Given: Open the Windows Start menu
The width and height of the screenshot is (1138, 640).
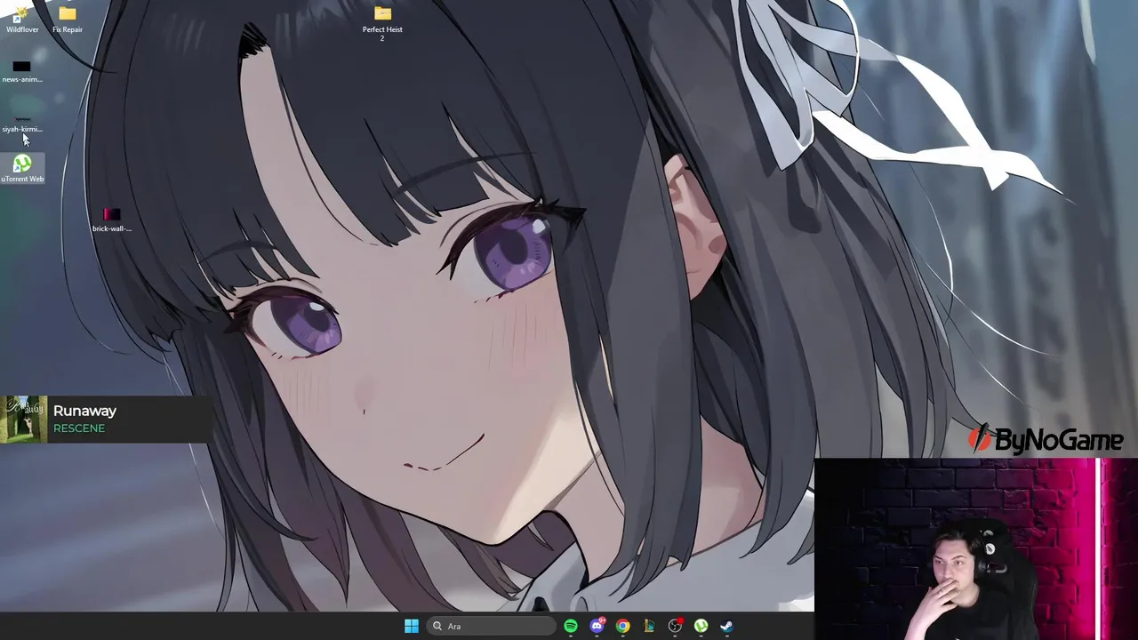Looking at the screenshot, I should coord(412,626).
